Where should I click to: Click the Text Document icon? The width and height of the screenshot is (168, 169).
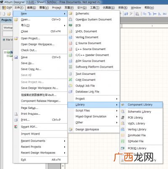pos(71,74)
